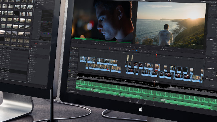Screen dimensions: 217x122
Task: Select the black thumbnail in the media pool
Action: click(17, 13)
